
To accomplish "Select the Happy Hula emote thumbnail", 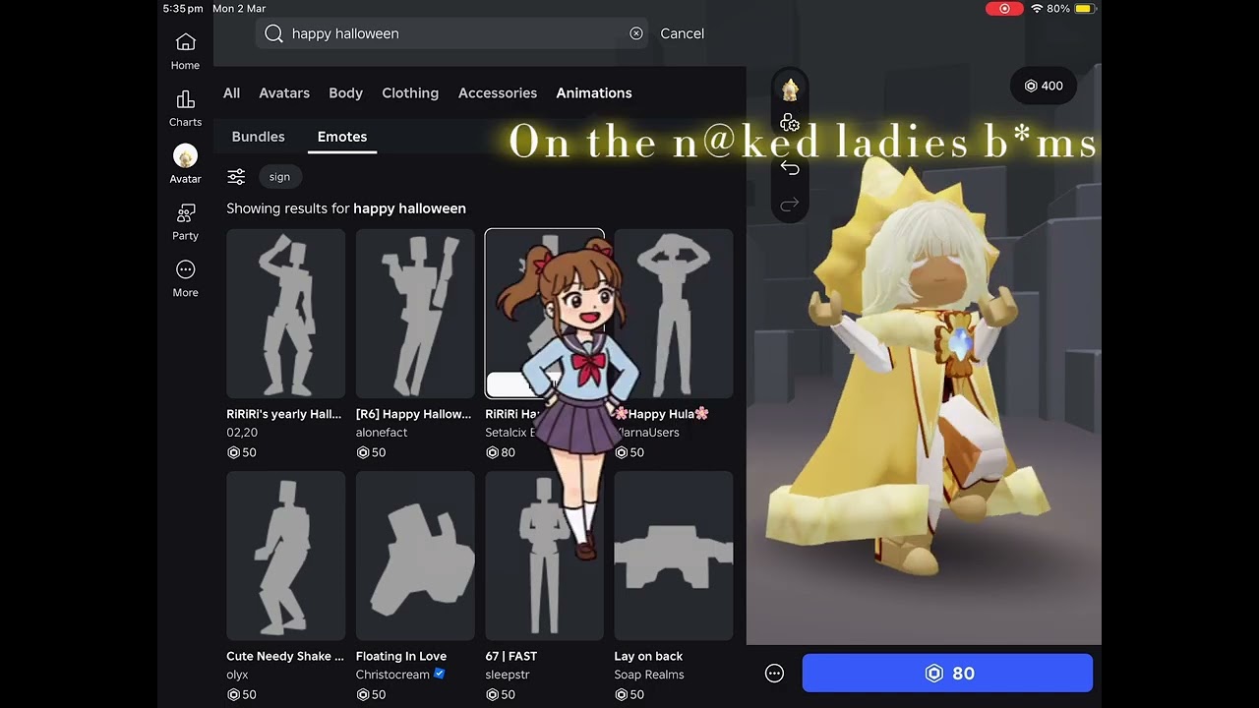I will (x=674, y=314).
